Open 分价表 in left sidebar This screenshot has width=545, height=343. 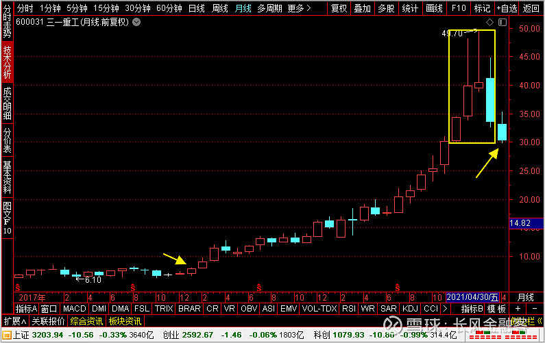tap(8, 140)
